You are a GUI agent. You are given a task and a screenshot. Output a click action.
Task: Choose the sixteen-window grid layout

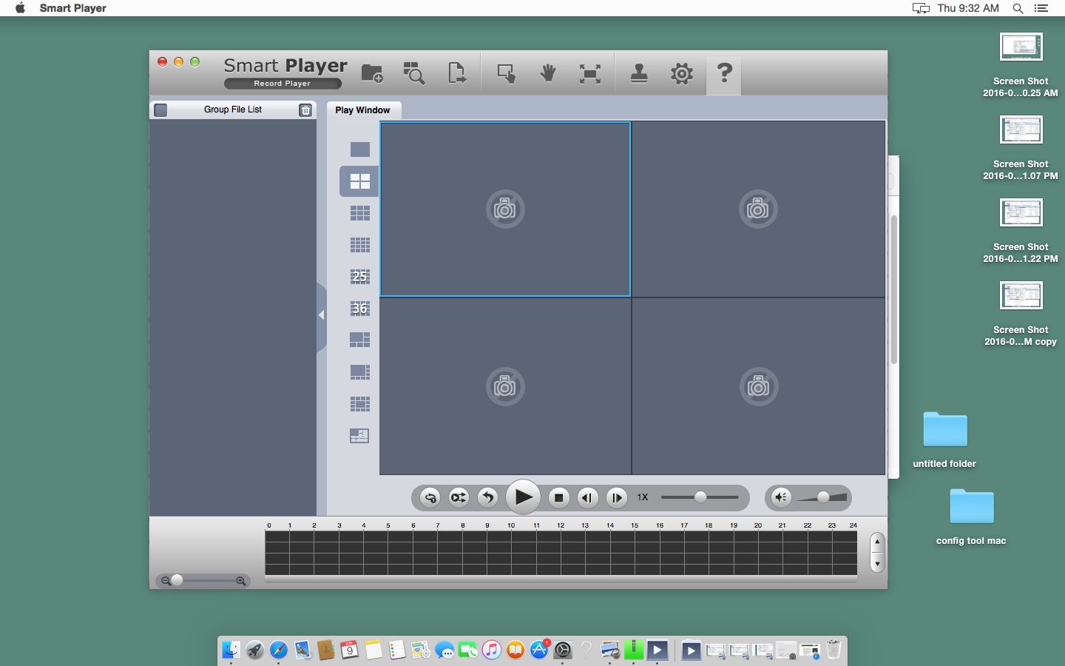pyautogui.click(x=360, y=245)
